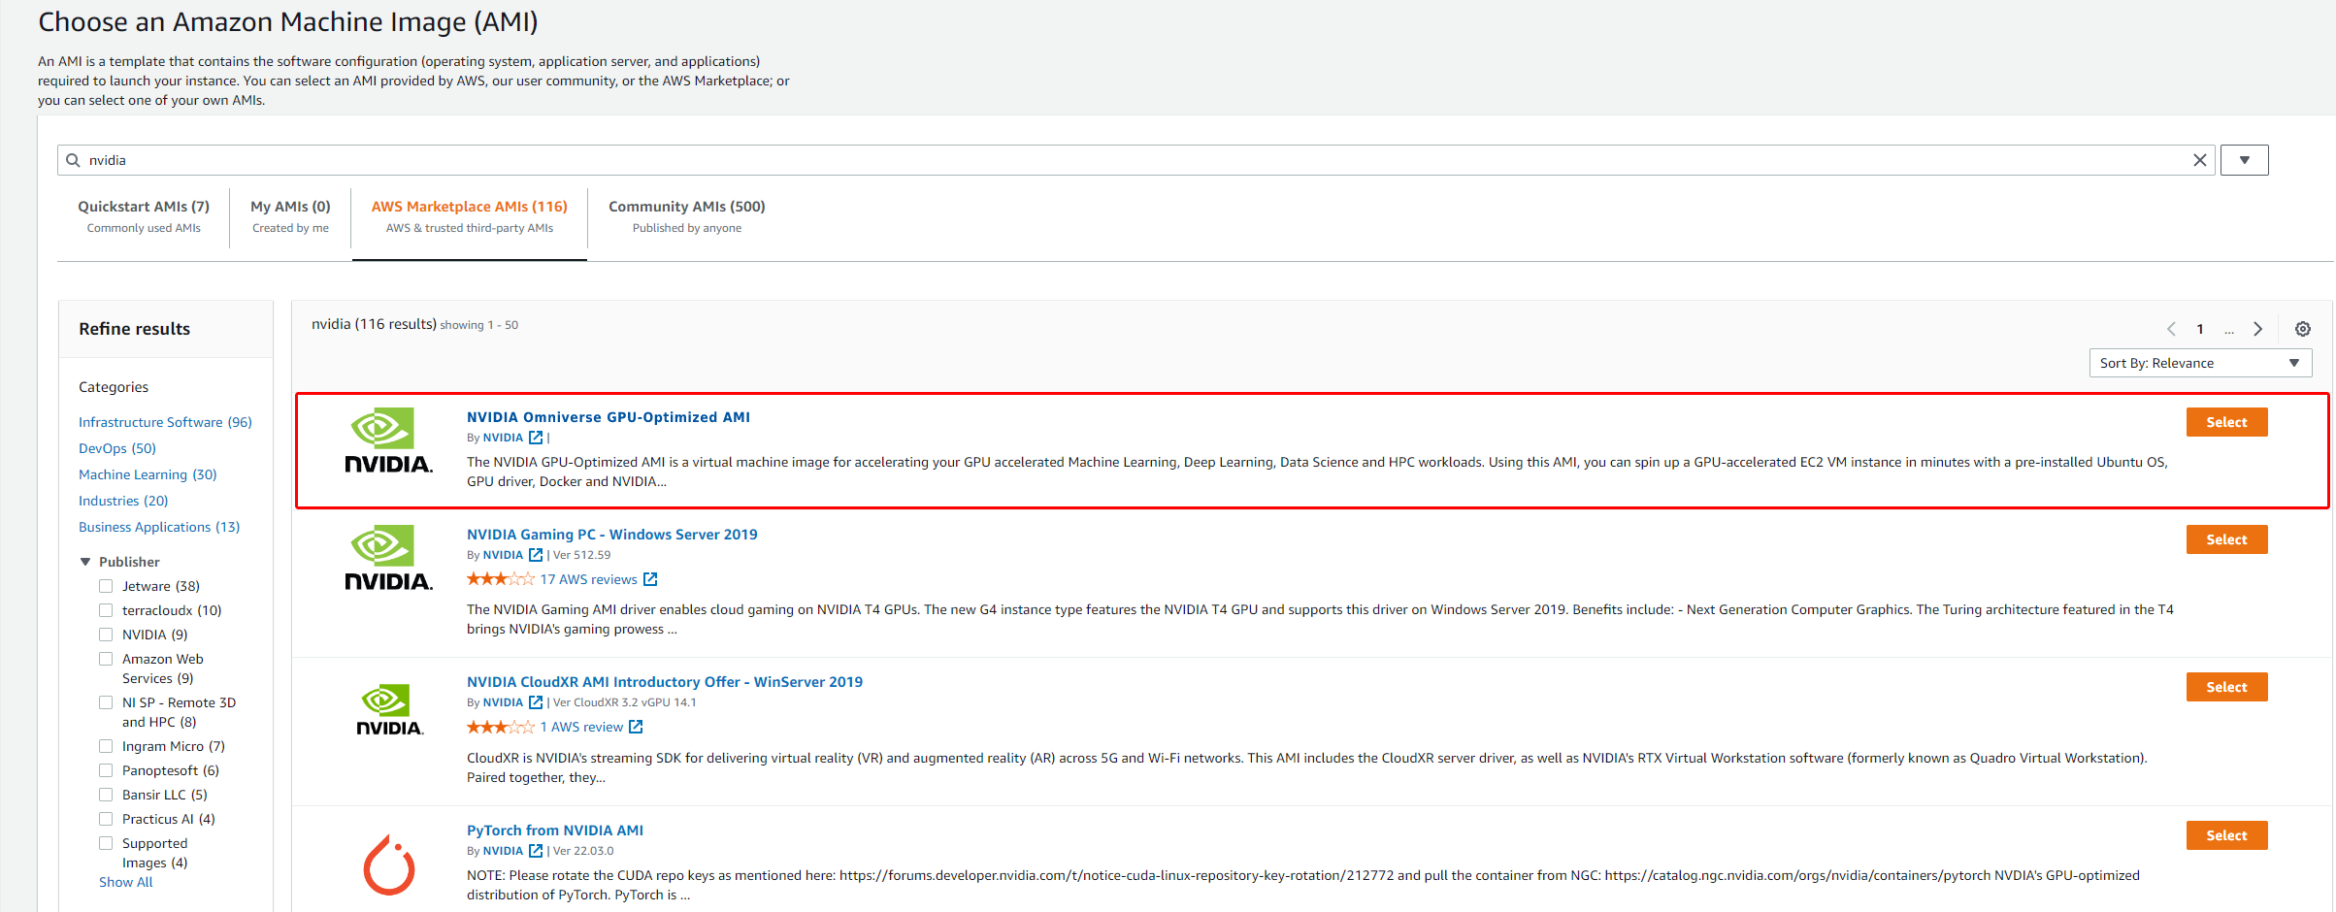This screenshot has width=2336, height=912.
Task: Open NVIDIA Omniverse GPU-Optimized AMI title
Action: [x=609, y=417]
